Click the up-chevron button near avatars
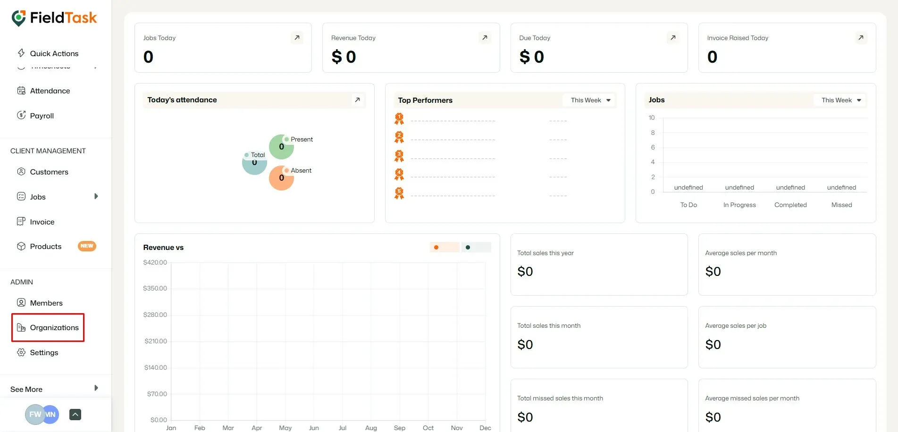This screenshot has height=432, width=898. coord(76,415)
